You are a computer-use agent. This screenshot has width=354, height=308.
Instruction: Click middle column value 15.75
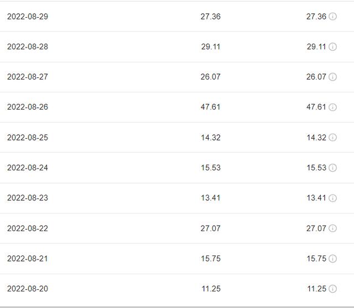pyautogui.click(x=211, y=259)
